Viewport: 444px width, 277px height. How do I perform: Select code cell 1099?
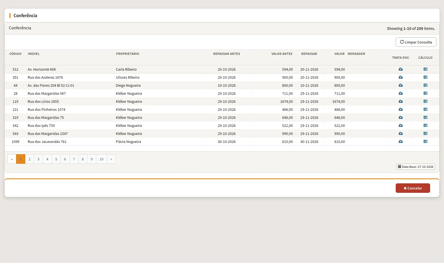(16, 142)
